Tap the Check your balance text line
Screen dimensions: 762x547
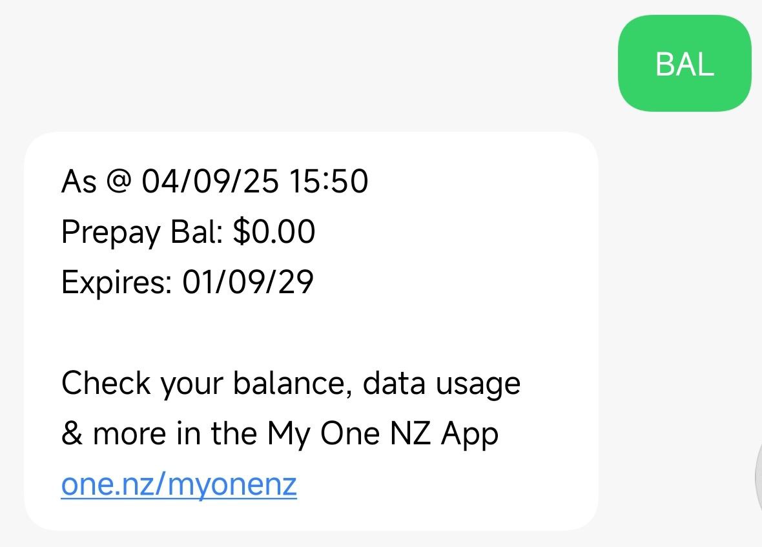coord(291,382)
